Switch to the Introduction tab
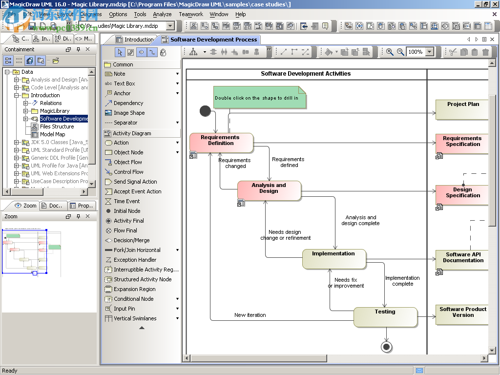The height and width of the screenshot is (375, 500). point(137,40)
